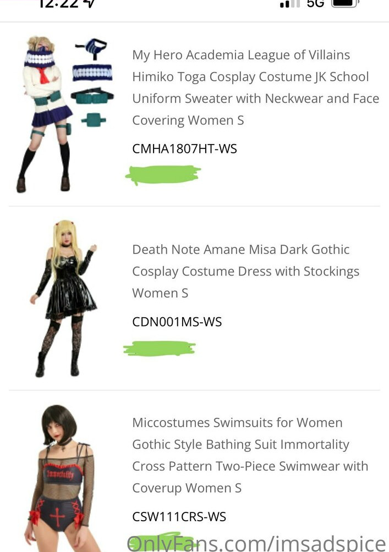The height and width of the screenshot is (552, 389).
Task: Open the Death Note Amane Misa product title
Action: 245,271
